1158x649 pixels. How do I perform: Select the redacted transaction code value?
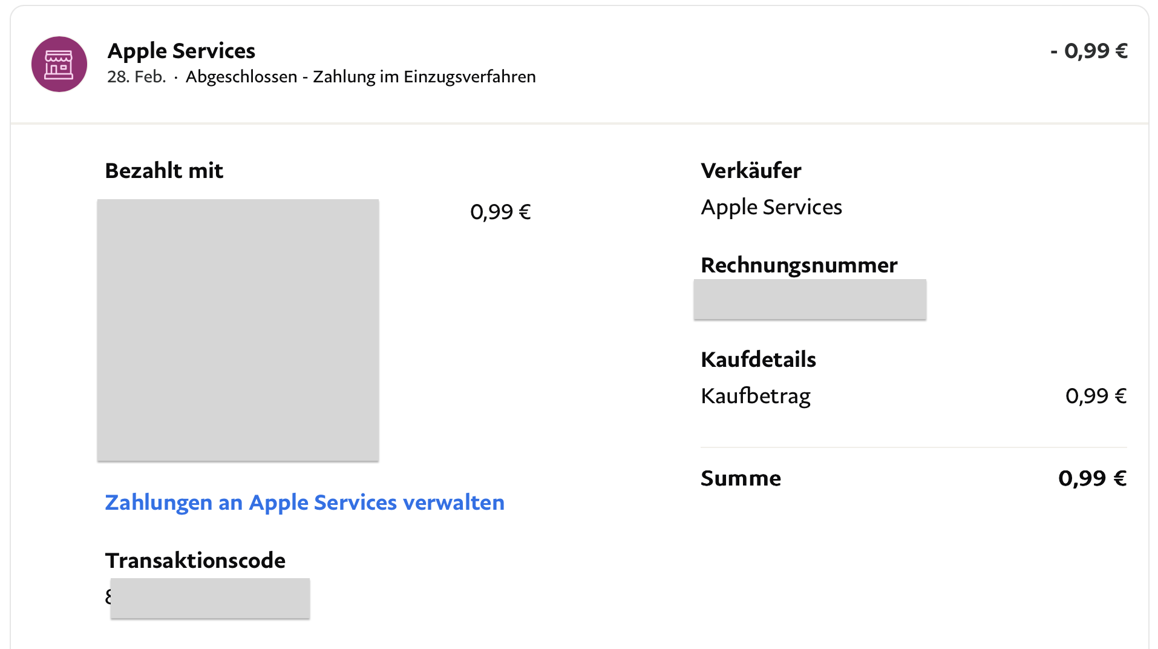tap(209, 598)
